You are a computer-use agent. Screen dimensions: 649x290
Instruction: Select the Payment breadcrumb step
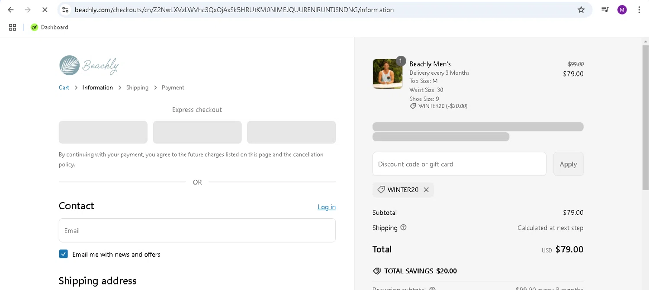(173, 87)
